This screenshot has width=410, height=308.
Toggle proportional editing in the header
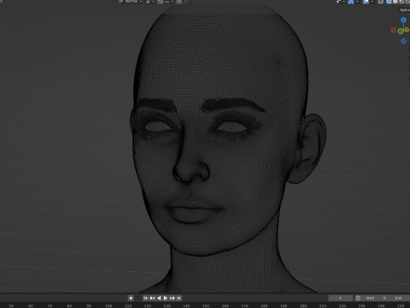(x=179, y=2)
